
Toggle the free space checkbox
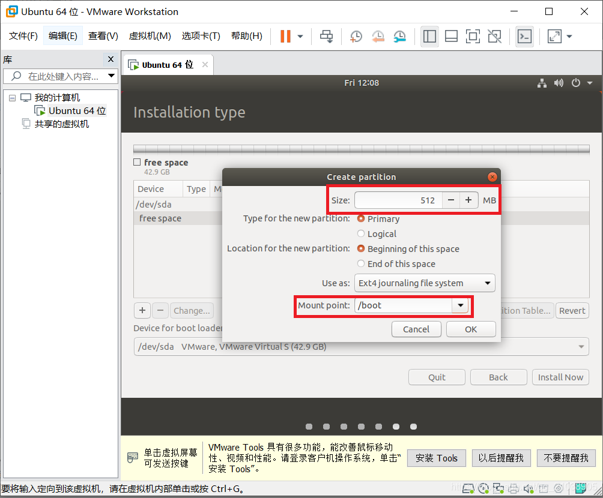tap(137, 162)
